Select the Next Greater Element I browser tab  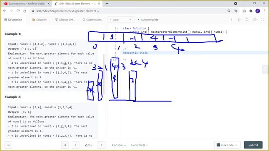click(x=77, y=3)
